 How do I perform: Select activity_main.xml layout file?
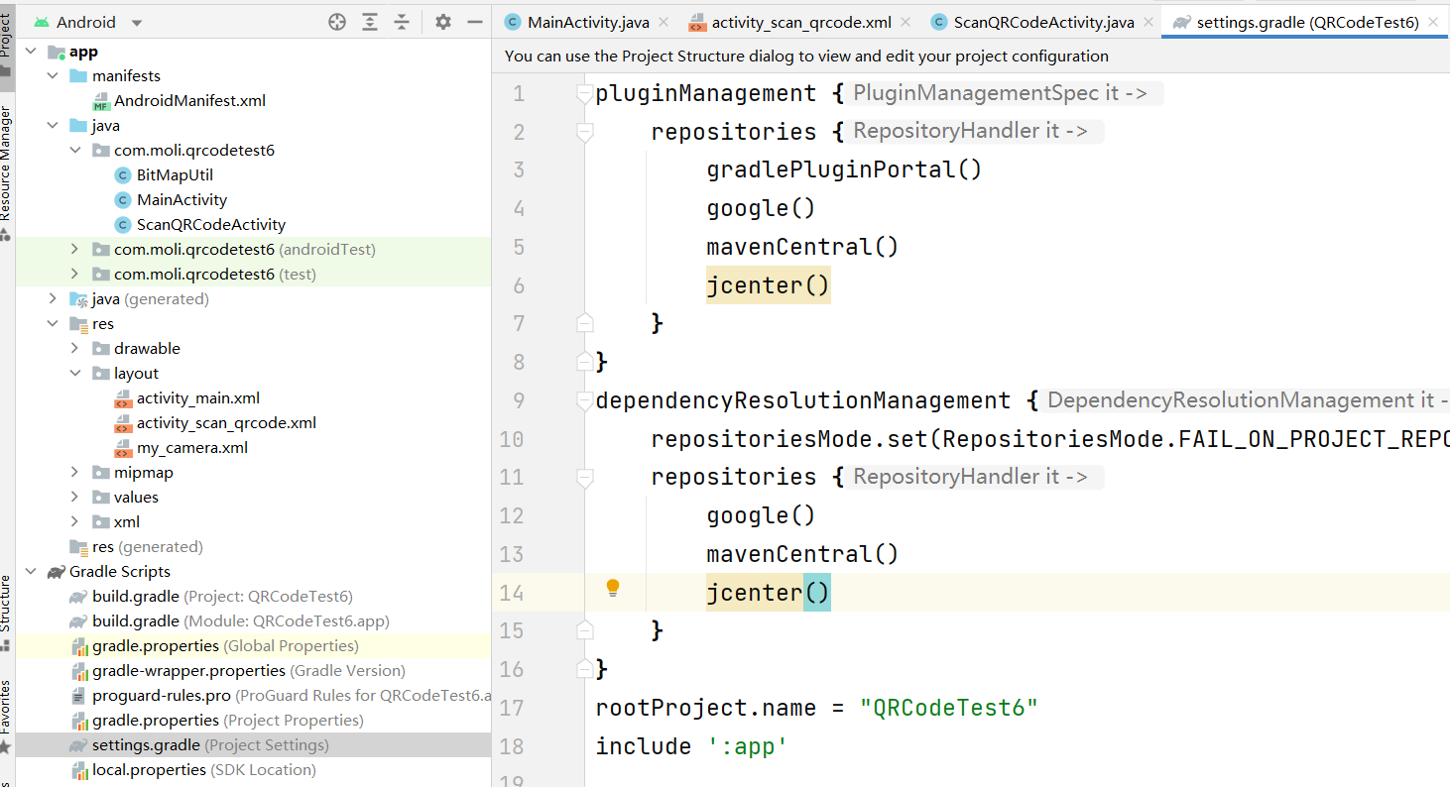click(187, 398)
